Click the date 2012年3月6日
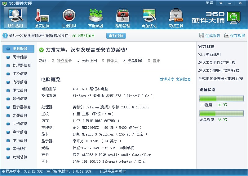Screen dimensions: 248x176 coord(83,36)
